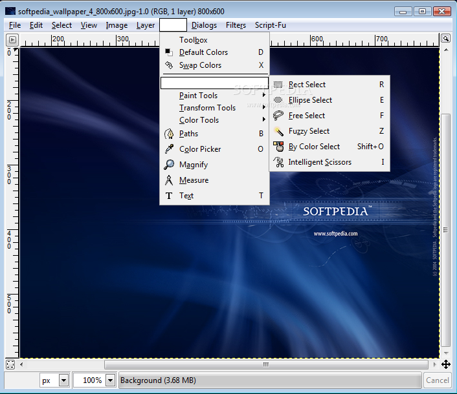Image resolution: width=457 pixels, height=394 pixels.
Task: Pick the Fuzzy Select wand icon
Action: click(278, 131)
